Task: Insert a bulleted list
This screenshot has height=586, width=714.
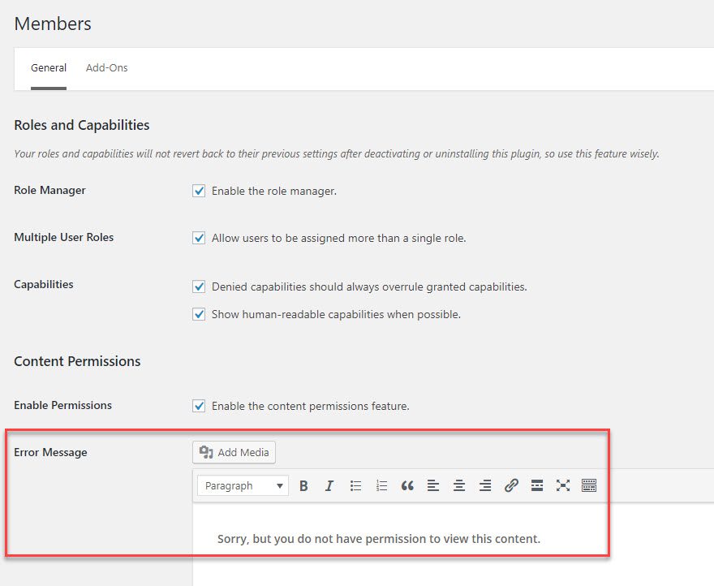Action: (355, 485)
